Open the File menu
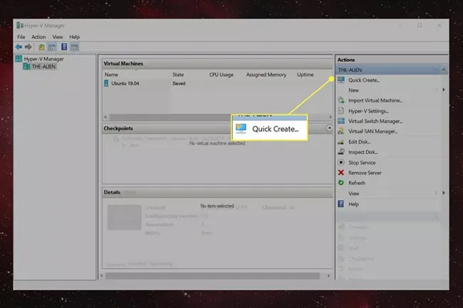 point(21,37)
